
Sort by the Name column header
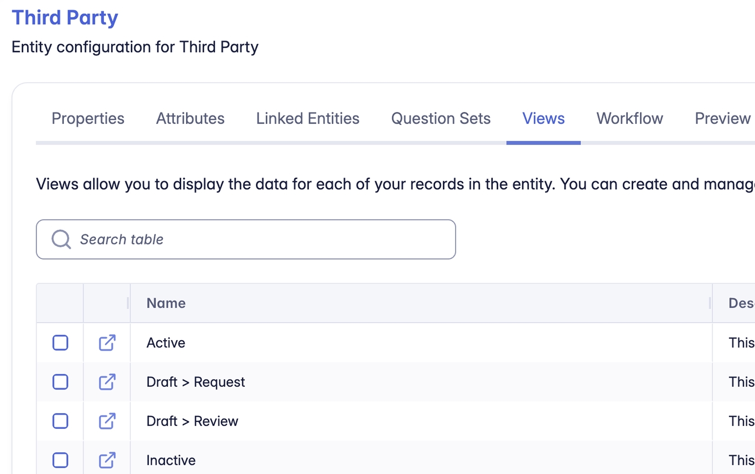[166, 303]
